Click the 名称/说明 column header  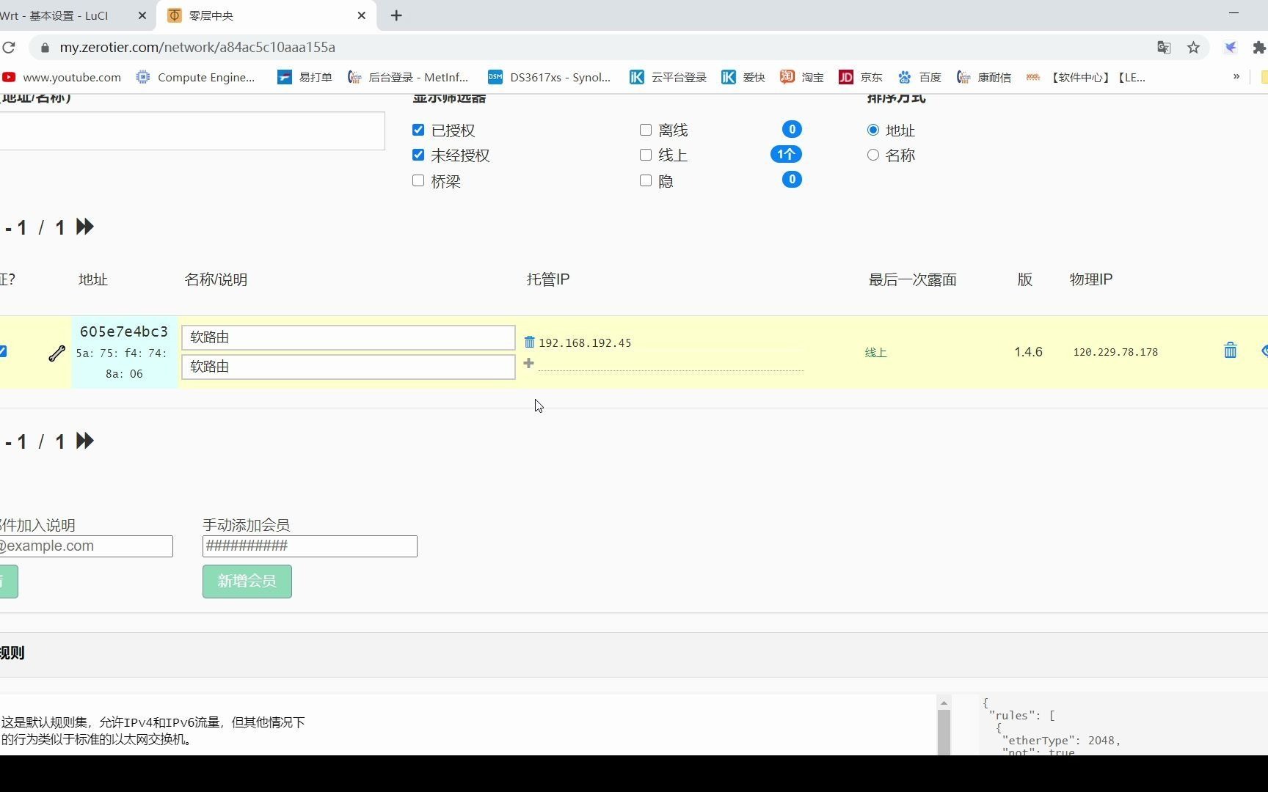(216, 279)
